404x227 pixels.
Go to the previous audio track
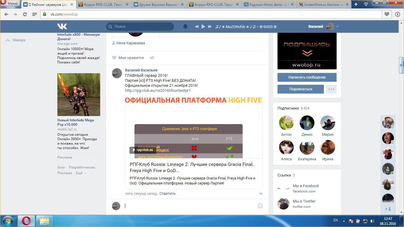(x=197, y=27)
